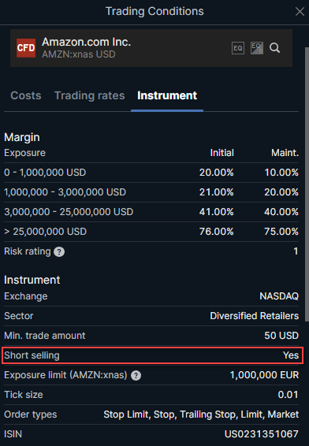Click the highlighted Short selling row

tap(153, 355)
